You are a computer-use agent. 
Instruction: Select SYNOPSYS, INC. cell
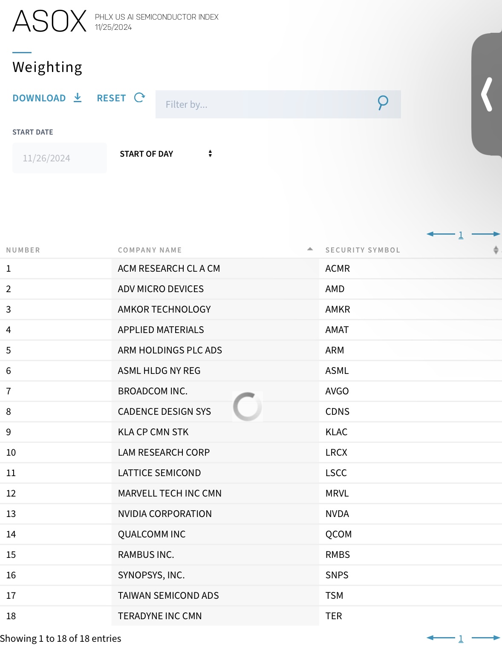tap(215, 575)
